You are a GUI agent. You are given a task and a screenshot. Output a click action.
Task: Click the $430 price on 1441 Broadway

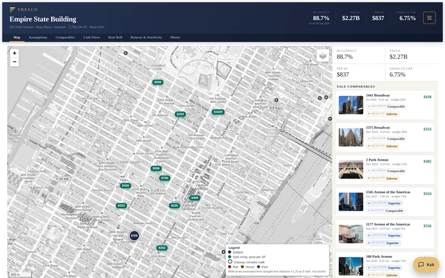[x=427, y=97]
